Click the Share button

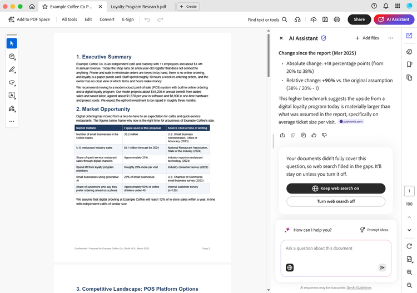pyautogui.click(x=359, y=19)
